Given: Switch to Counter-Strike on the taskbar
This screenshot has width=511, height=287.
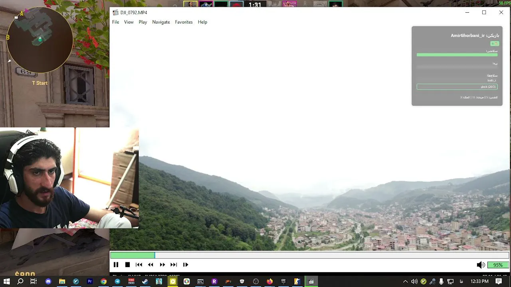Looking at the screenshot, I should click(297, 281).
